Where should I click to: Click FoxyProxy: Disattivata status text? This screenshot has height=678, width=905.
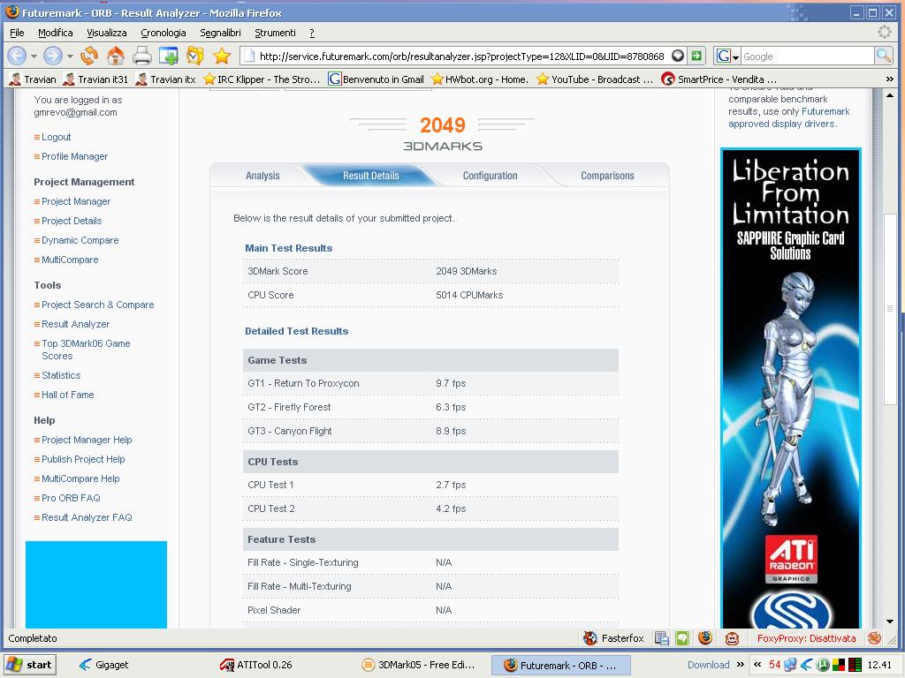pos(806,638)
